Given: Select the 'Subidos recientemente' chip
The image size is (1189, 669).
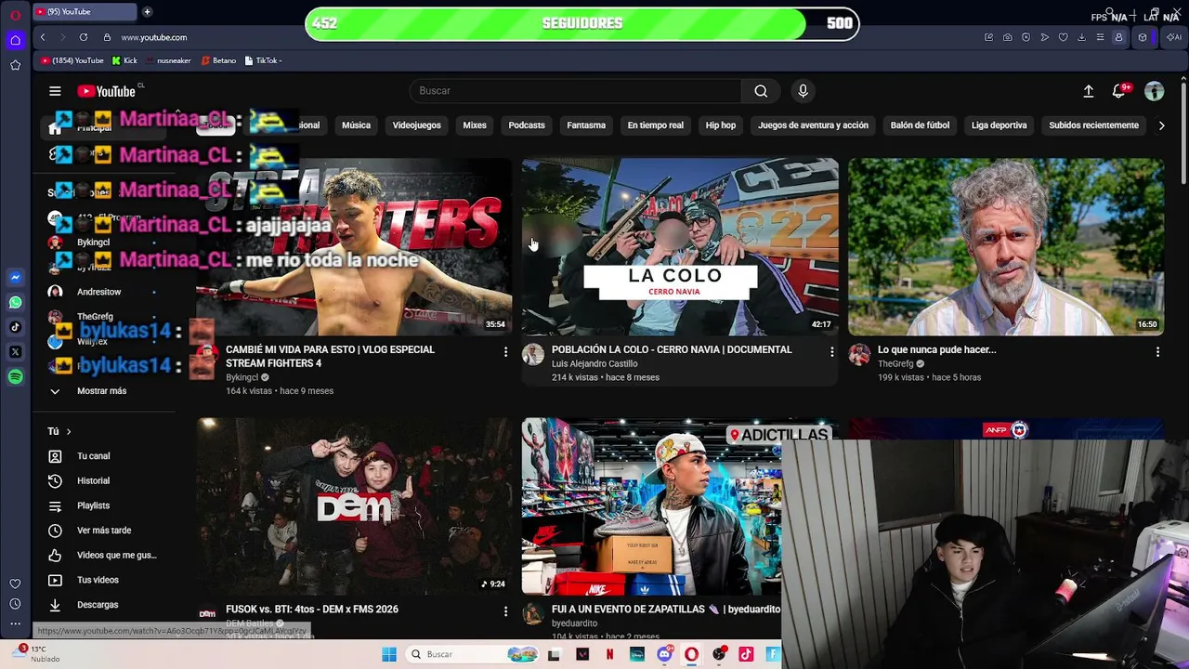Looking at the screenshot, I should click(1093, 125).
